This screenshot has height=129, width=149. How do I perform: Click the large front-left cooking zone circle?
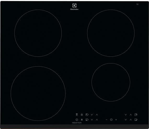point(38,93)
